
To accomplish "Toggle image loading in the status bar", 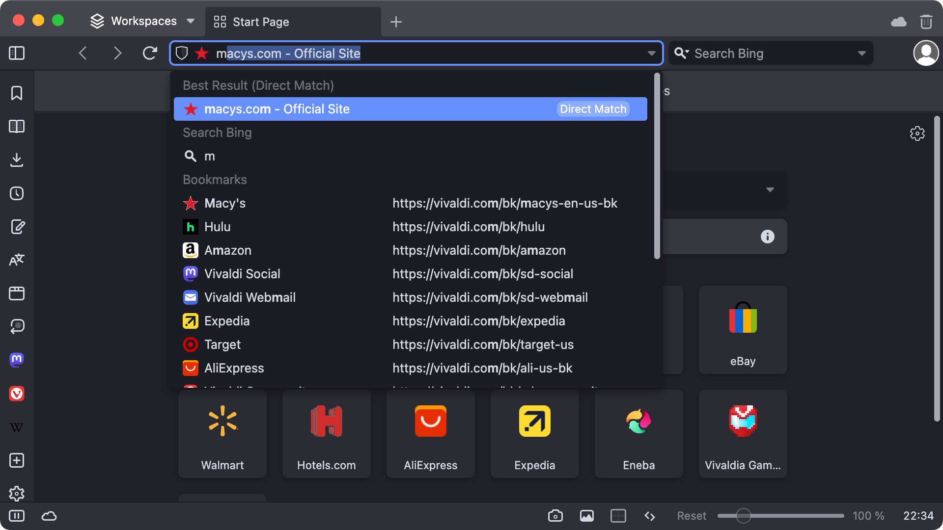I will 586,516.
